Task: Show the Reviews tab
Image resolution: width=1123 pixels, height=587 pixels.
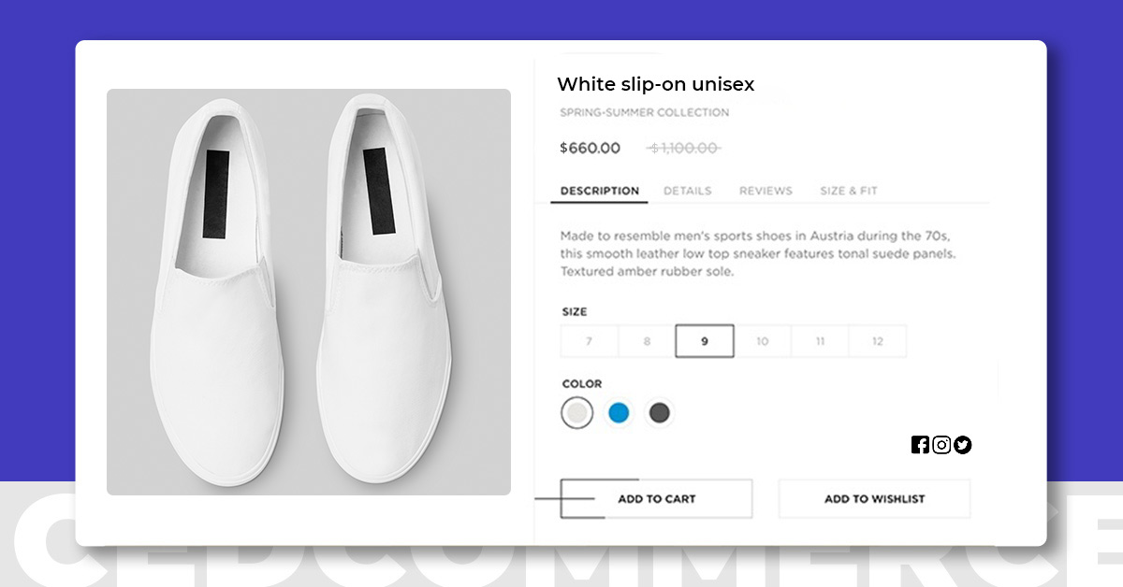Action: [x=766, y=191]
